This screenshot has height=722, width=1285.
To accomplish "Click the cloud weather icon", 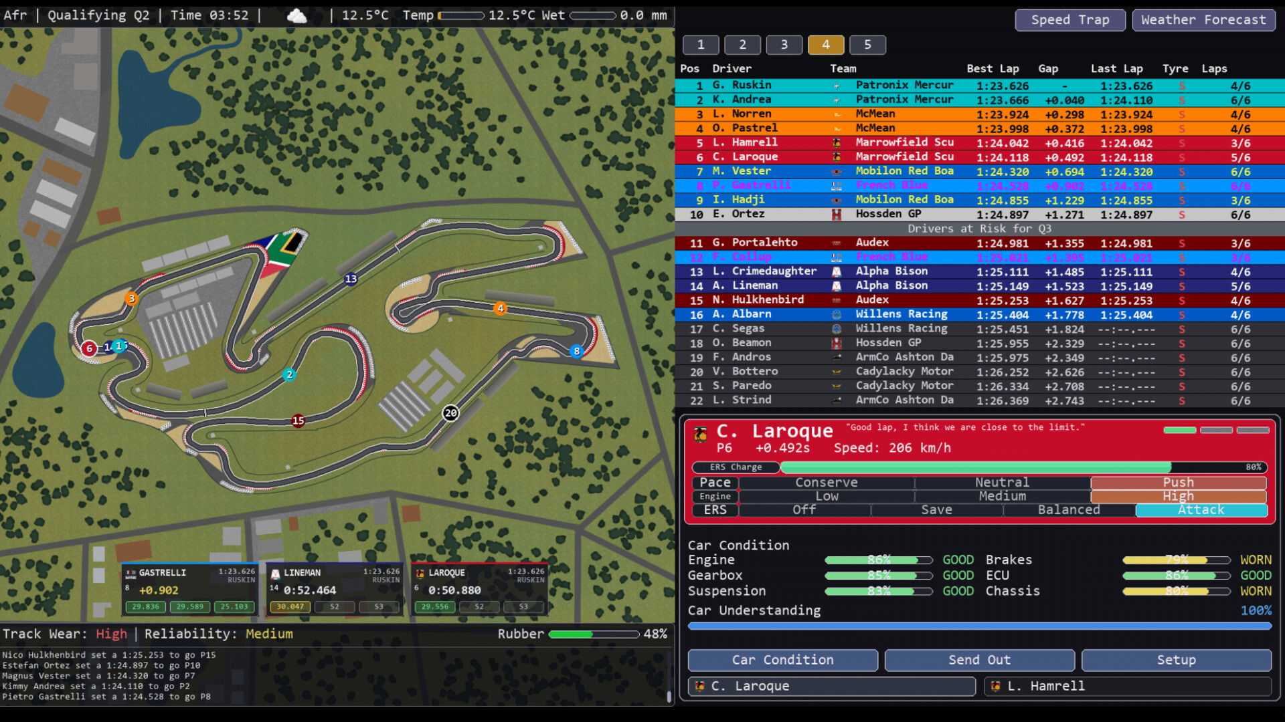I will [296, 16].
